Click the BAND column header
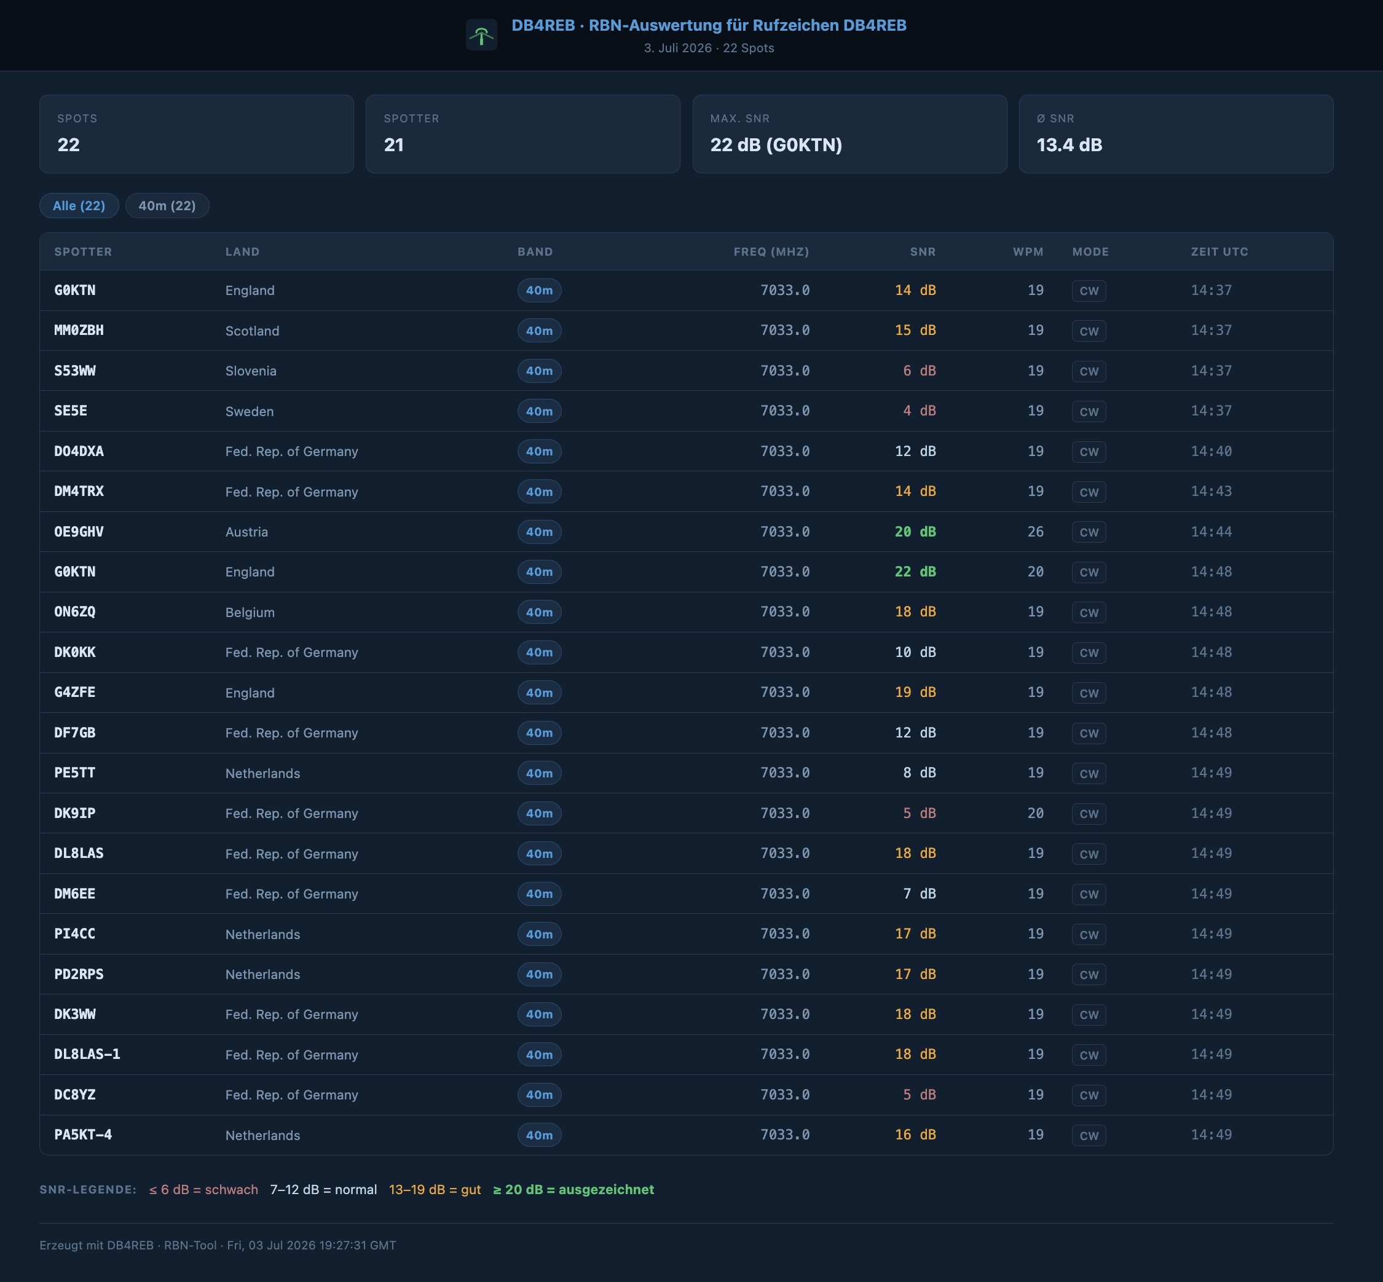The height and width of the screenshot is (1282, 1383). 535,252
